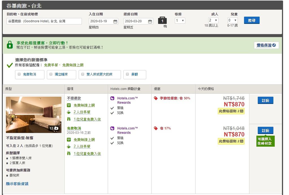Open the room photo thumbnail
289x195 pixels.
click(34, 115)
